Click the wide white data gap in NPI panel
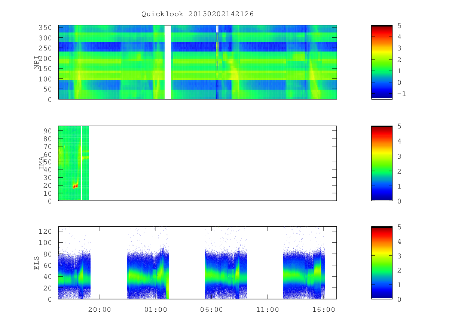 point(168,62)
